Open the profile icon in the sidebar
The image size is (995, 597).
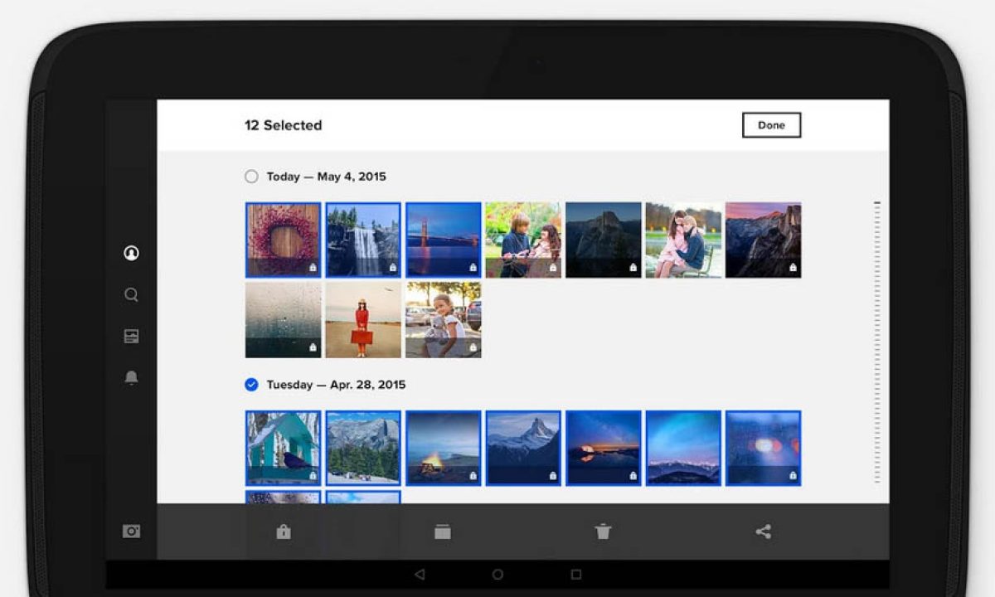coord(131,253)
